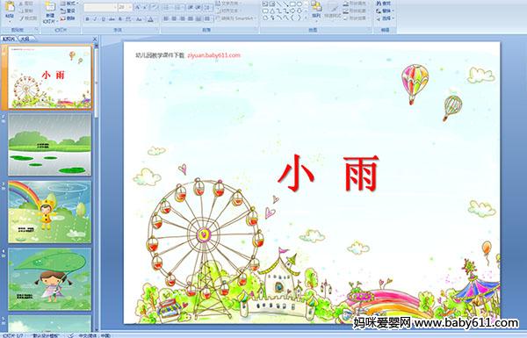Open the font color picker
This screenshot has width=527, height=338.
pos(150,19)
